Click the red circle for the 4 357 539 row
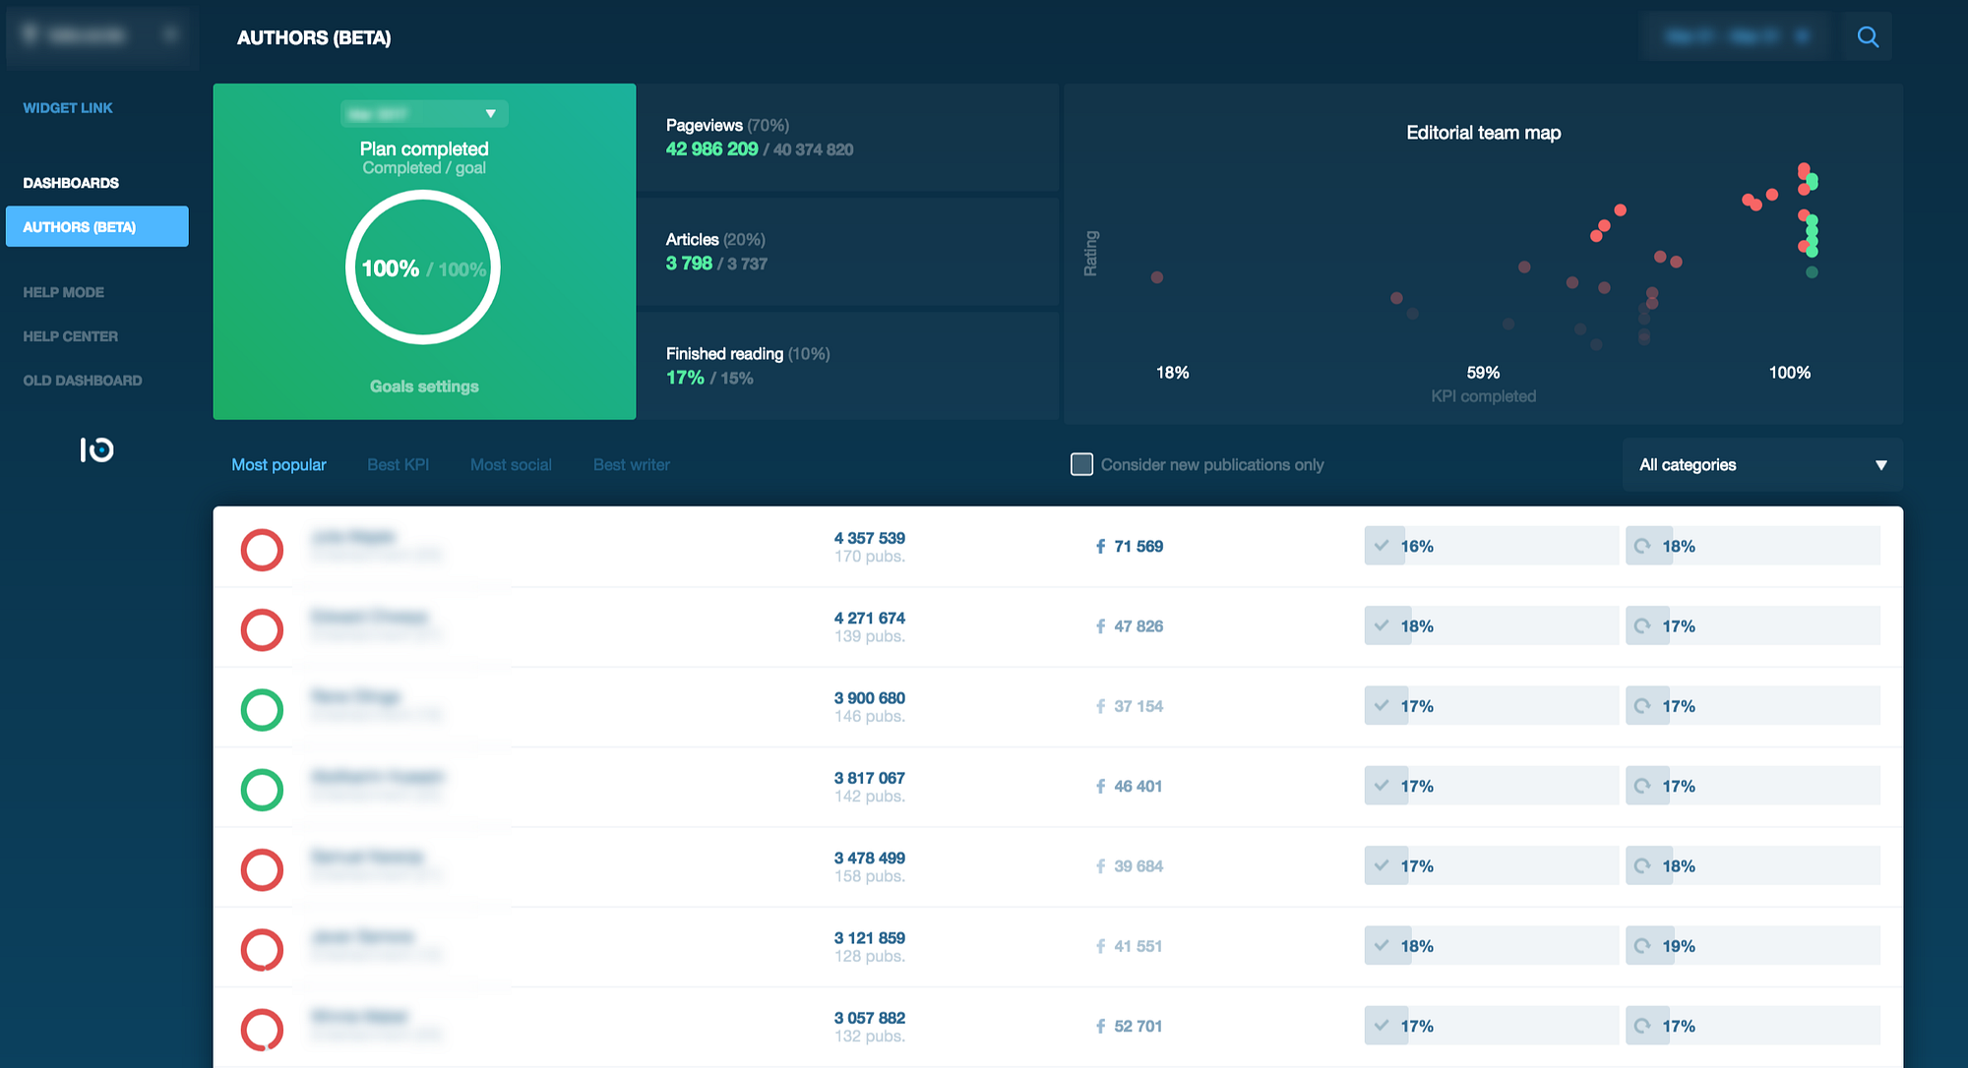The image size is (1968, 1068). [x=262, y=550]
